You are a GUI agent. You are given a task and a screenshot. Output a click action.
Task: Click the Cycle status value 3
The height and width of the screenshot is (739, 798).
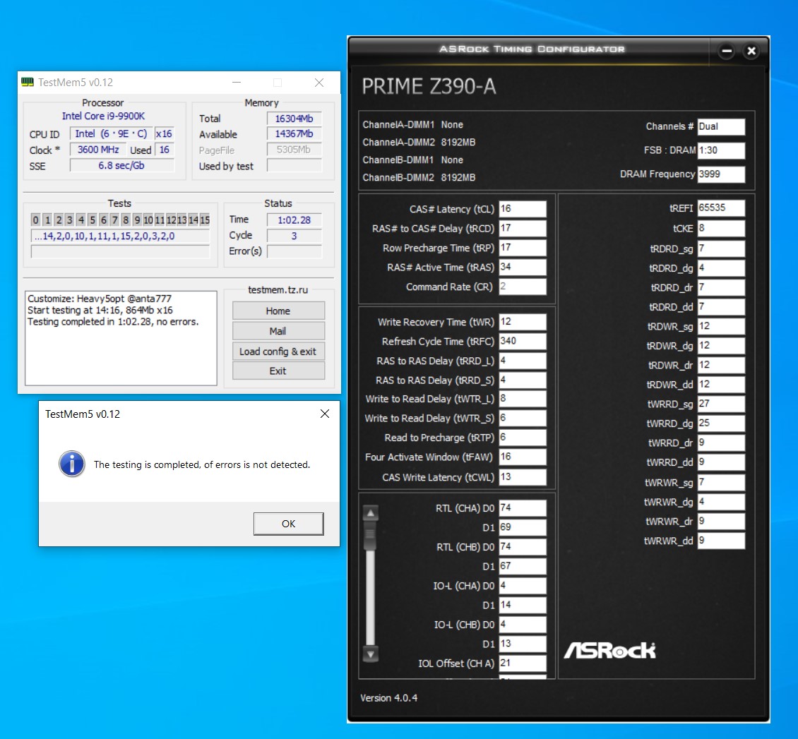tap(294, 236)
